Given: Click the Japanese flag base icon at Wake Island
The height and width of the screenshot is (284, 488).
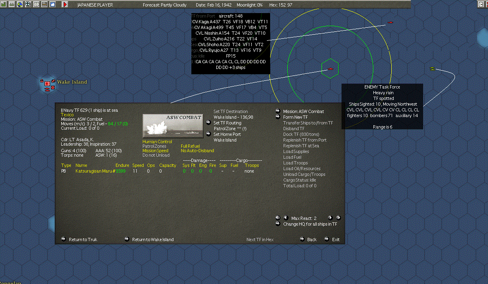Looking at the screenshot, I should coord(47,84).
